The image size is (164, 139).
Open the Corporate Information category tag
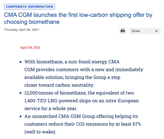(x=29, y=7)
